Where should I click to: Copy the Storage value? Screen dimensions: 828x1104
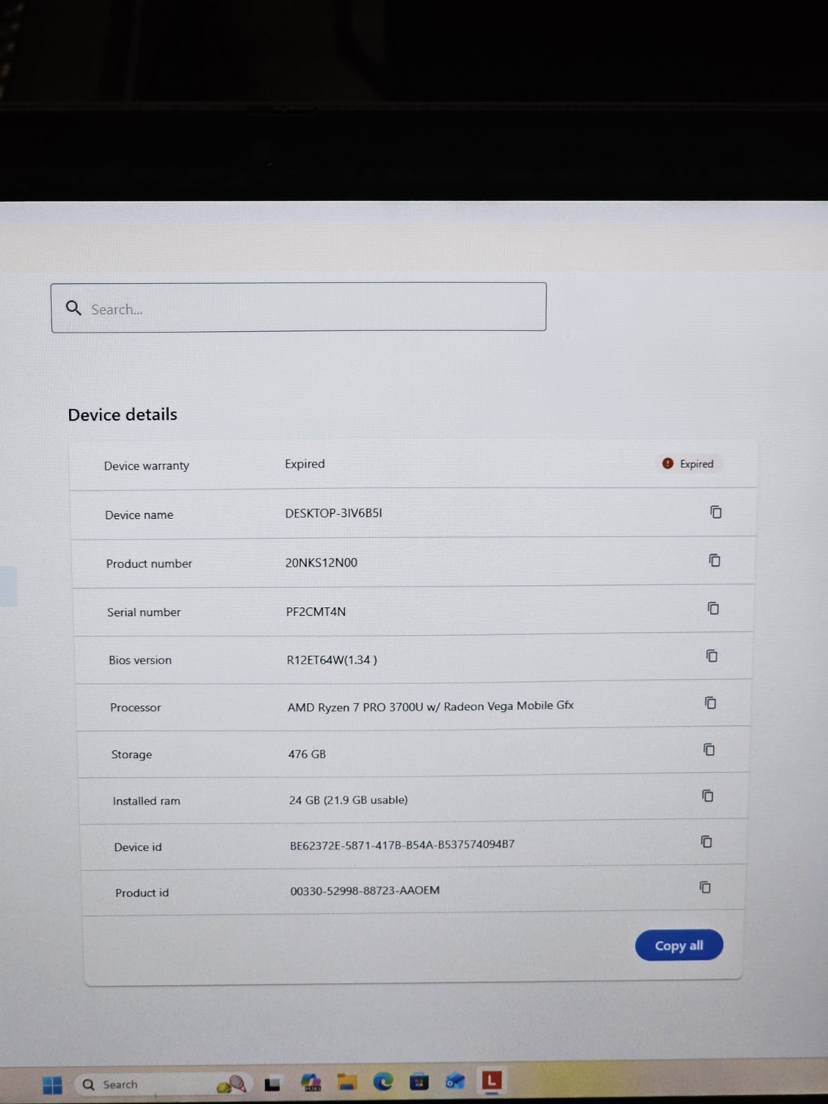click(x=709, y=749)
